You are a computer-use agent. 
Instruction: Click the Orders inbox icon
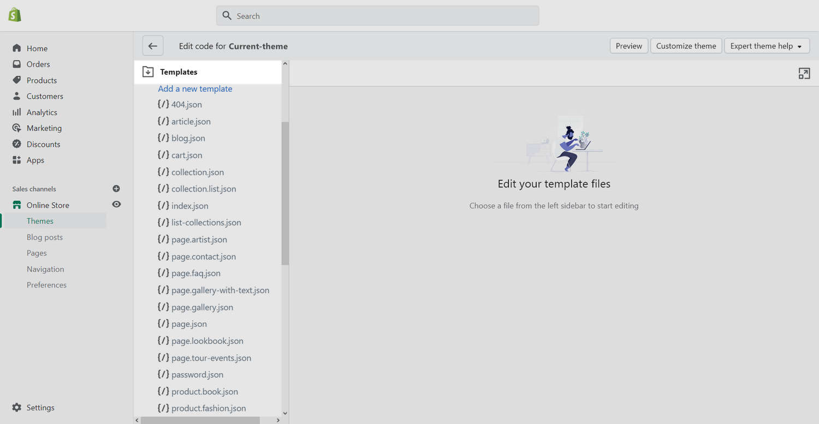[17, 64]
